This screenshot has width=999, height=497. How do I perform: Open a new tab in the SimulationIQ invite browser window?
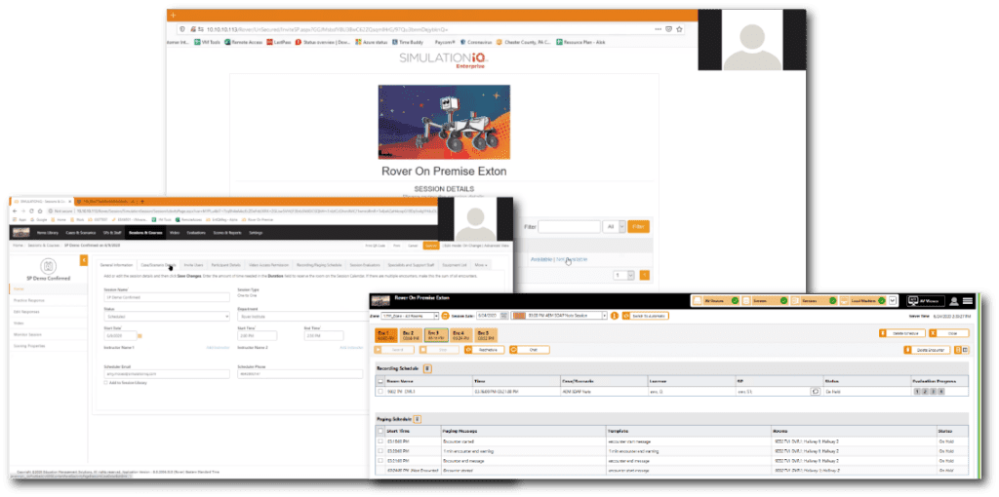[x=173, y=15]
